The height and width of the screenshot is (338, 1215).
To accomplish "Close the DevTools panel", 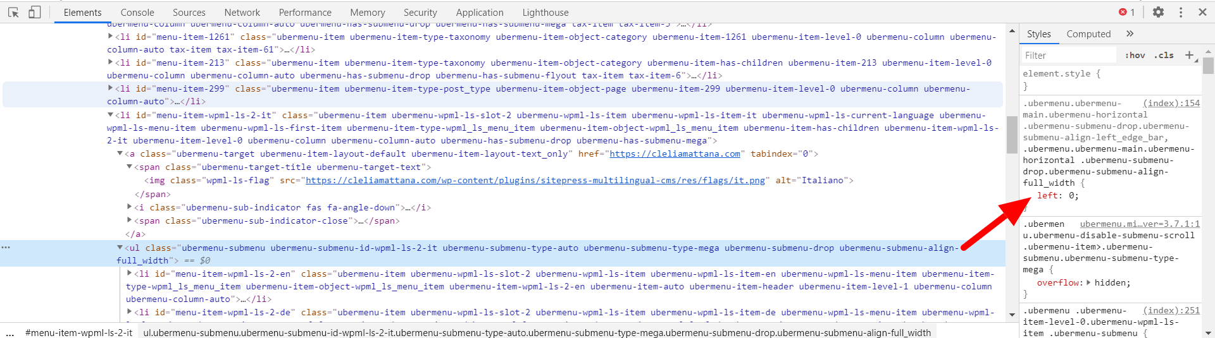I will pos(1202,12).
